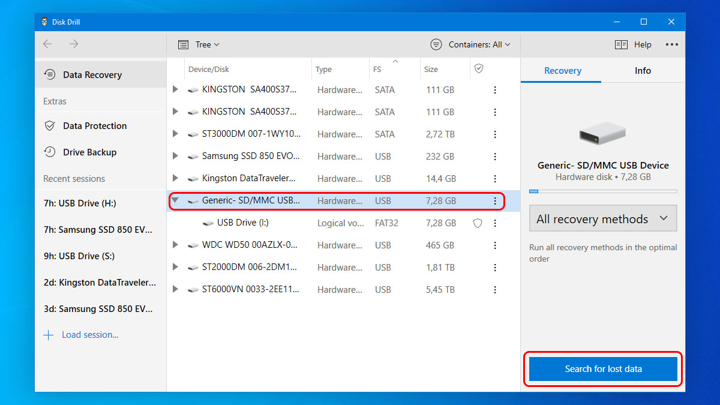Click the plus icon beside Load session
This screenshot has height=405, width=720.
click(49, 335)
